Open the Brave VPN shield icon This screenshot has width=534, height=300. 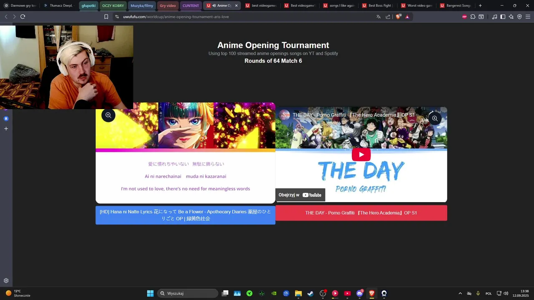(x=519, y=17)
